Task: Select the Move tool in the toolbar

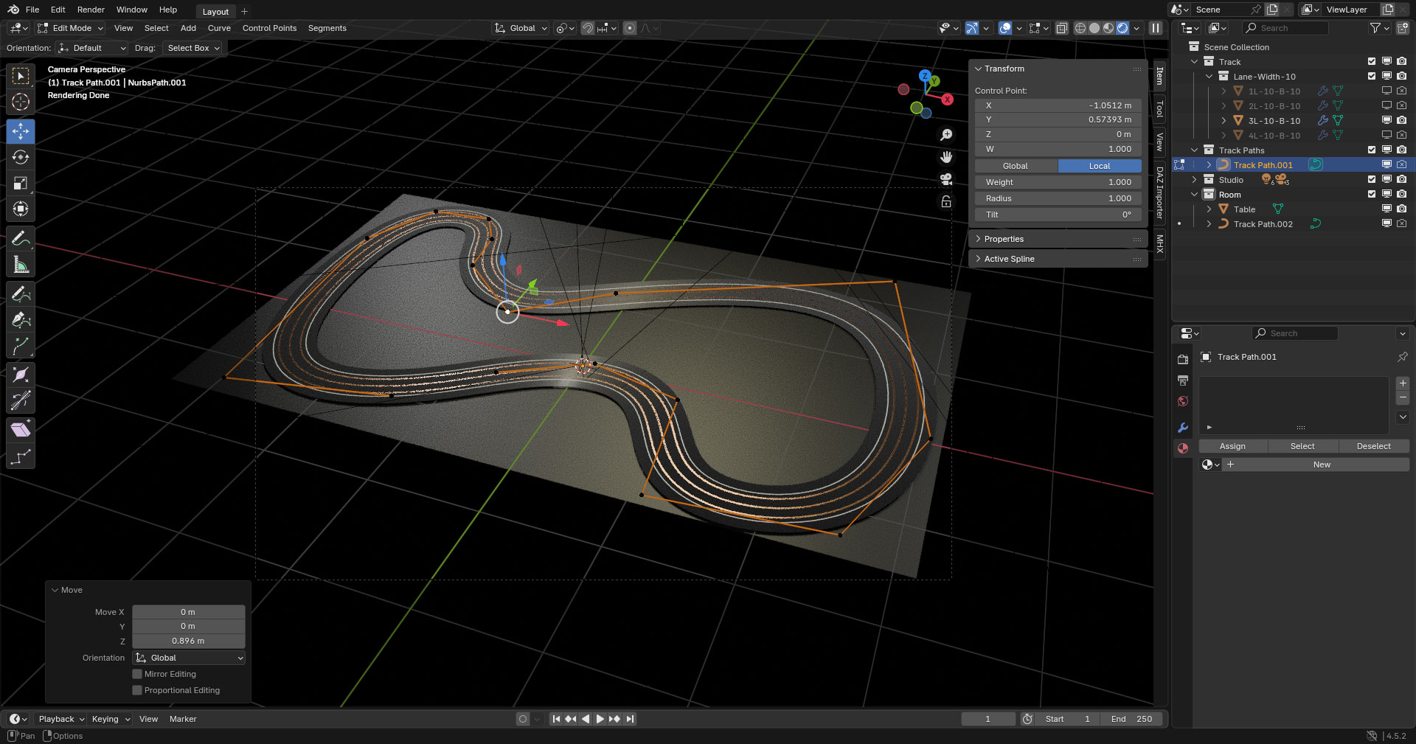Action: [21, 131]
